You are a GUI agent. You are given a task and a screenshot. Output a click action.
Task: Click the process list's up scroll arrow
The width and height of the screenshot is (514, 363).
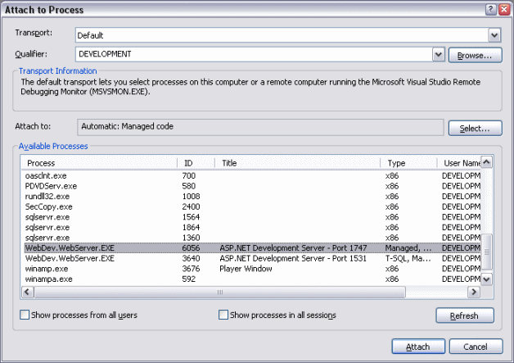486,161
